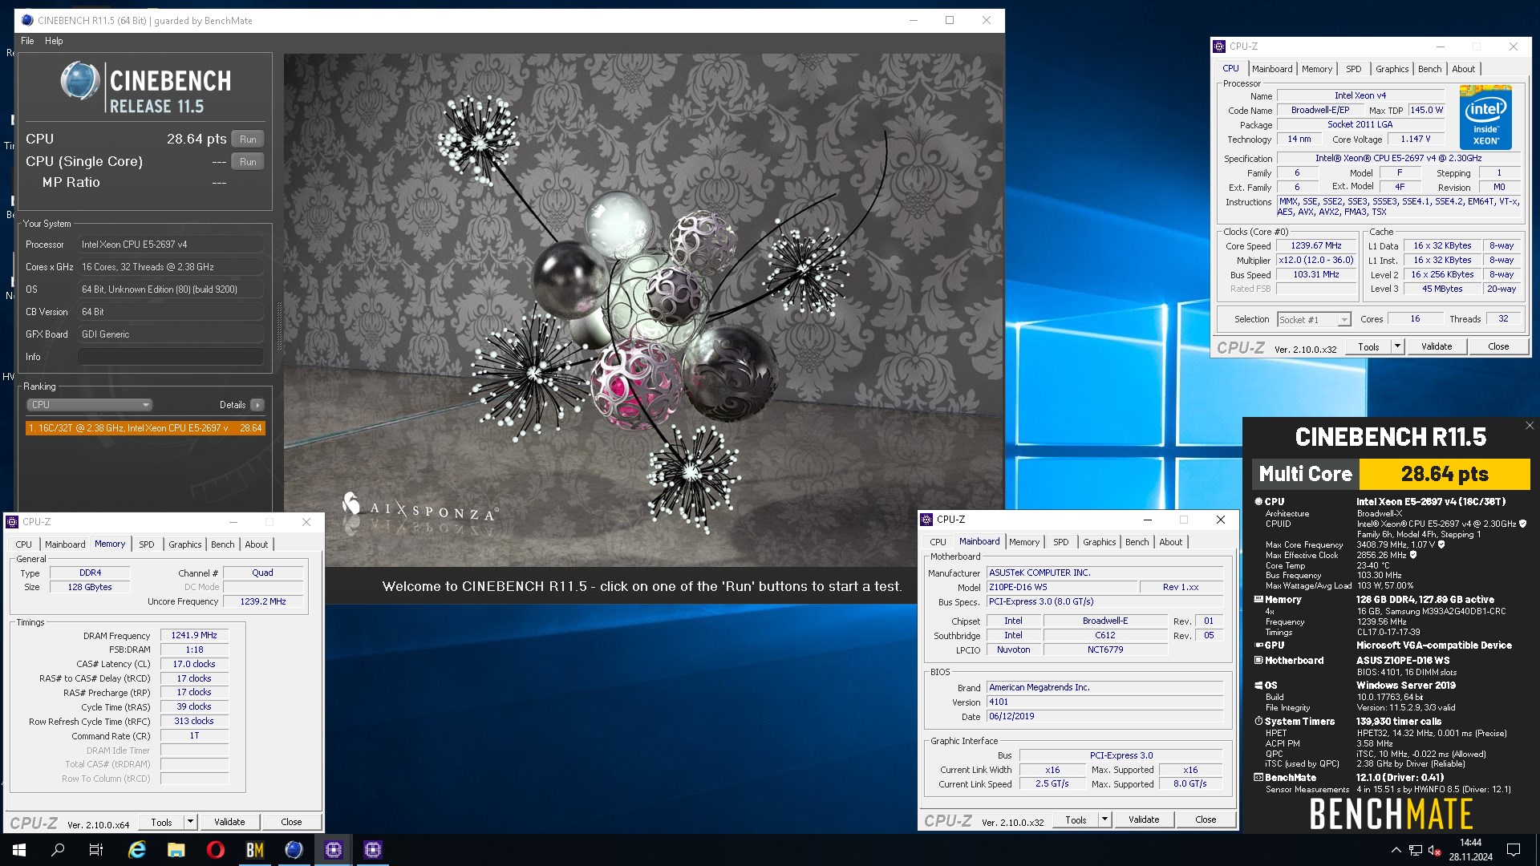
Task: Open Ranking CPU dropdown
Action: coord(90,405)
